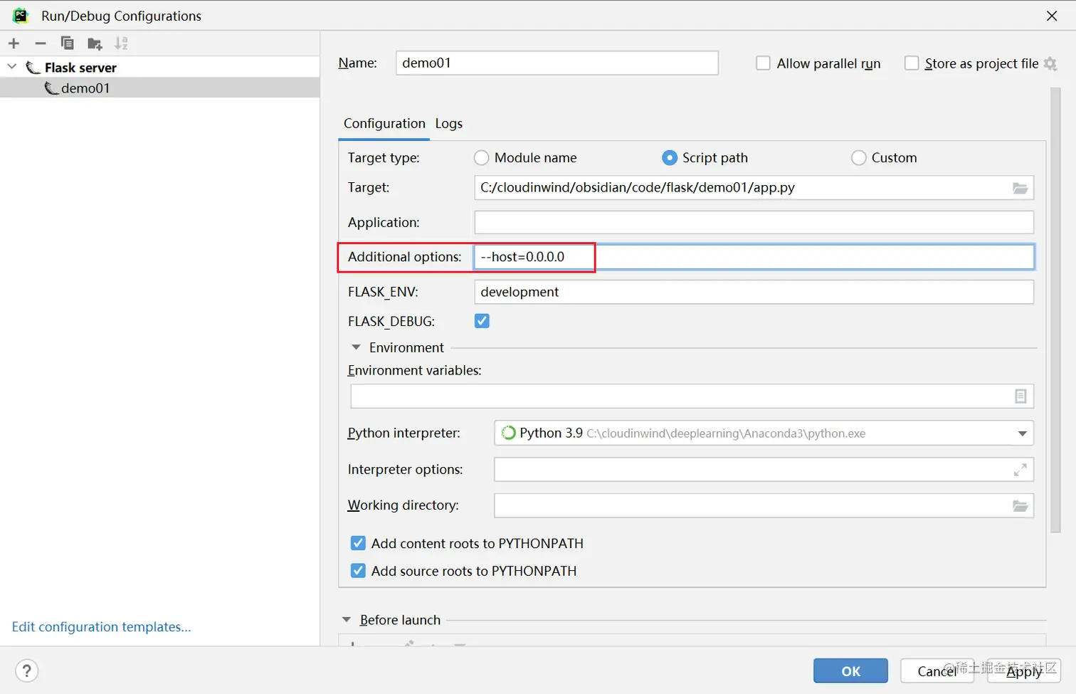Open Store as project file settings gear
This screenshot has height=694, width=1076.
[1050, 63]
